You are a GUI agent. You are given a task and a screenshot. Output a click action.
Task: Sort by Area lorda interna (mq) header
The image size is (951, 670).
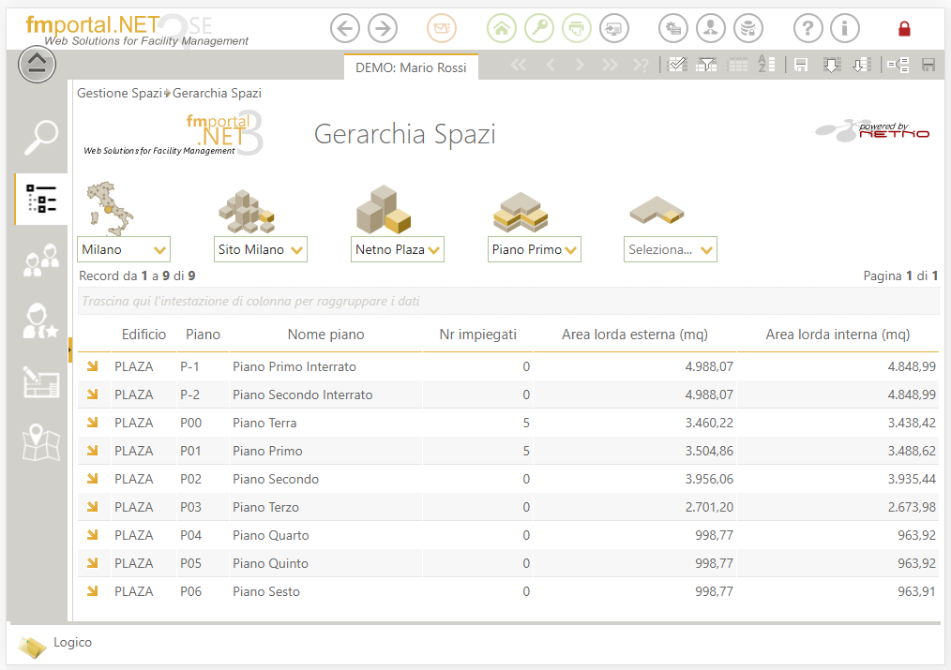click(838, 335)
